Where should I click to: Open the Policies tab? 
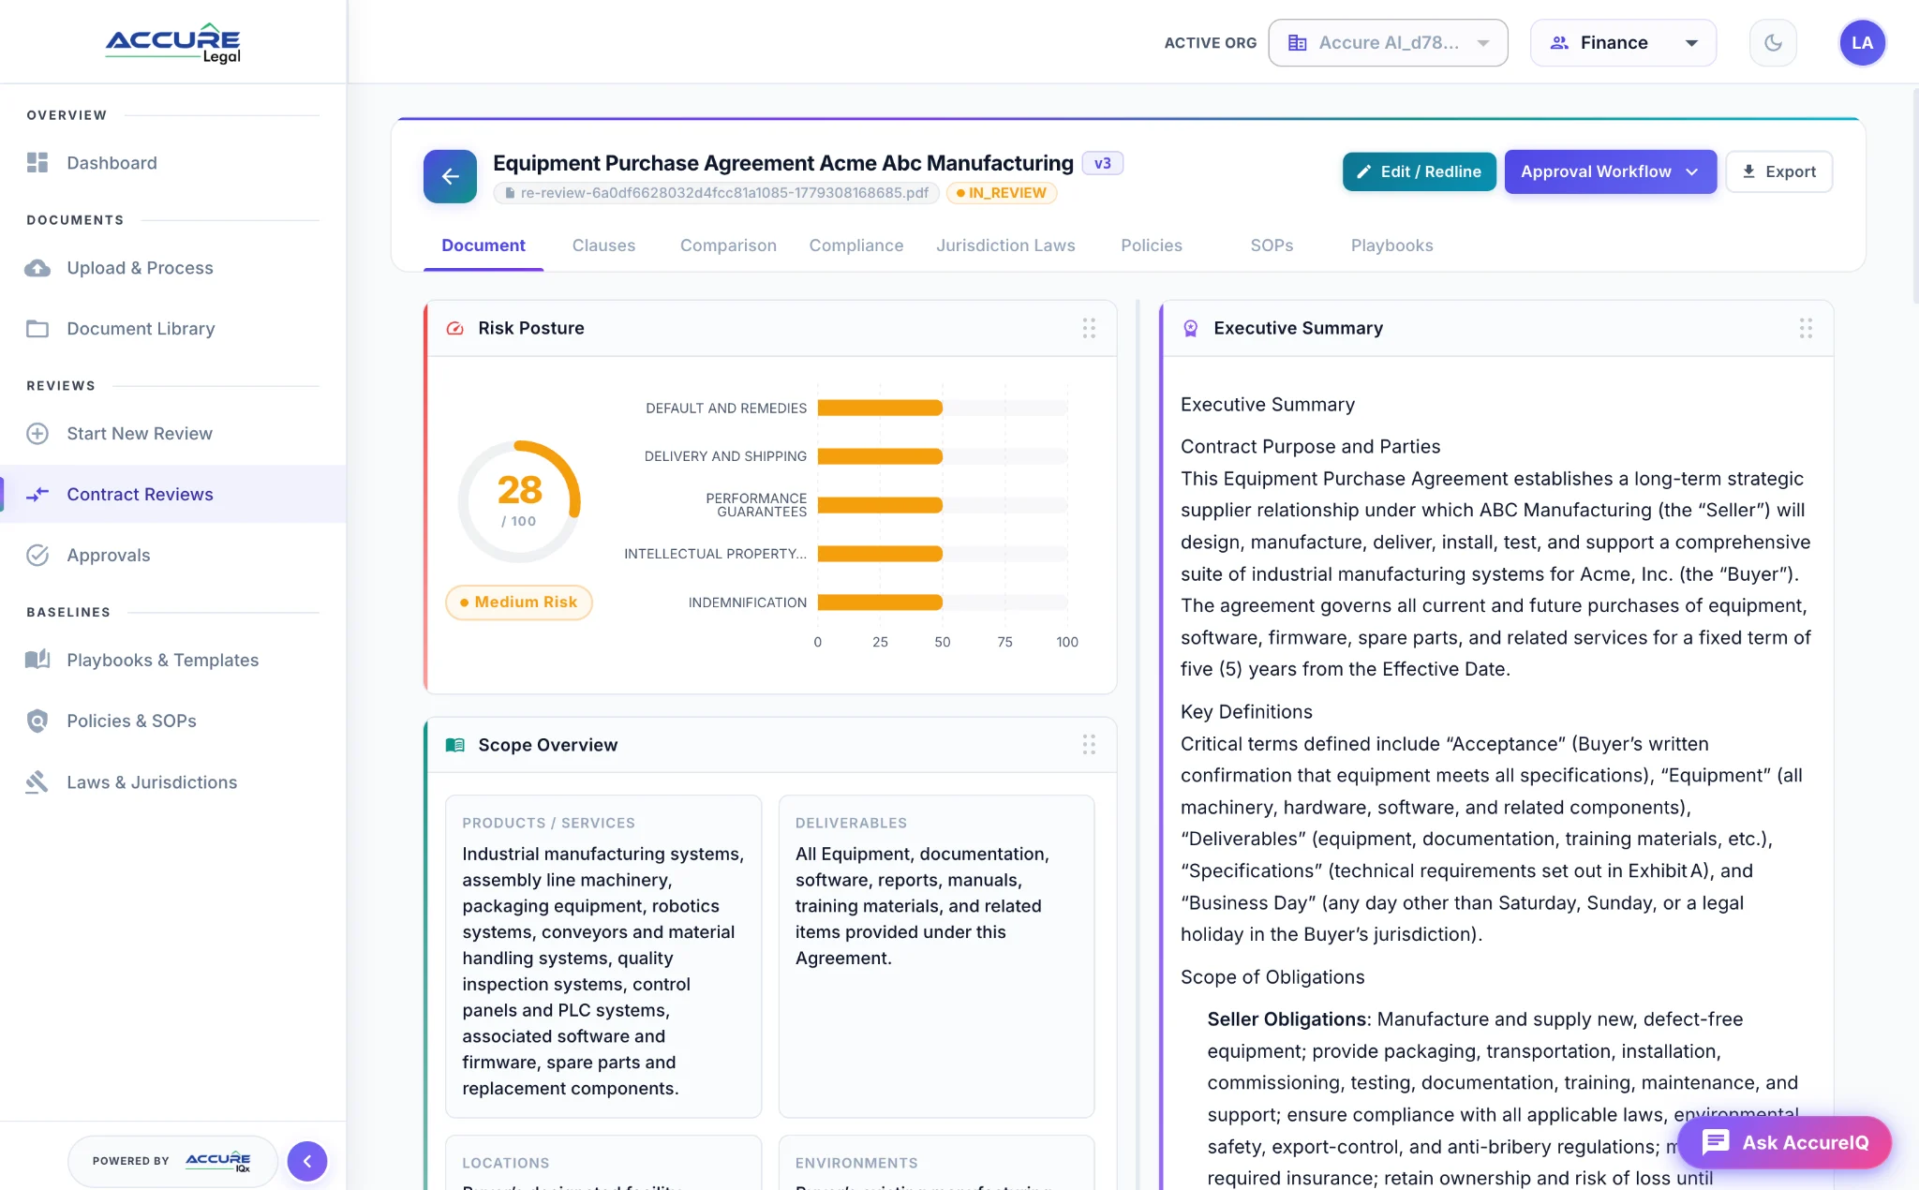(1152, 245)
